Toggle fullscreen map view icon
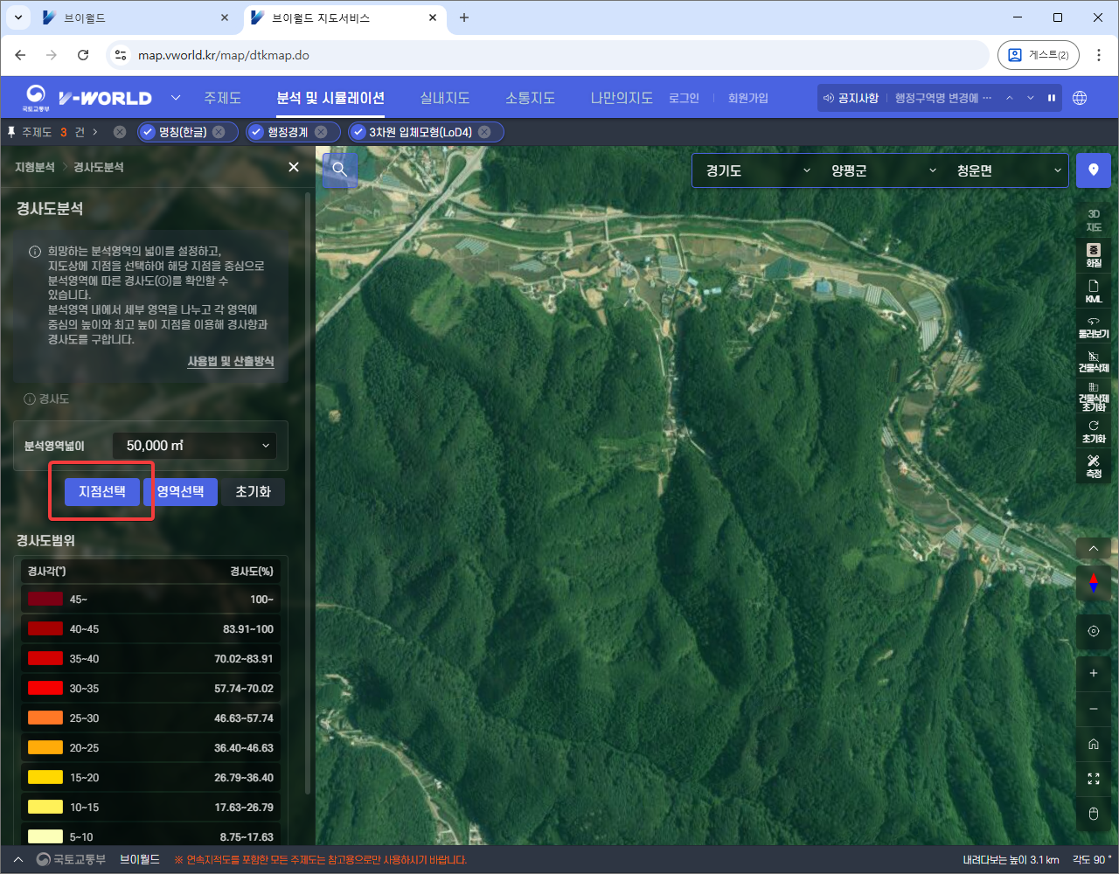This screenshot has width=1119, height=874. [1094, 779]
